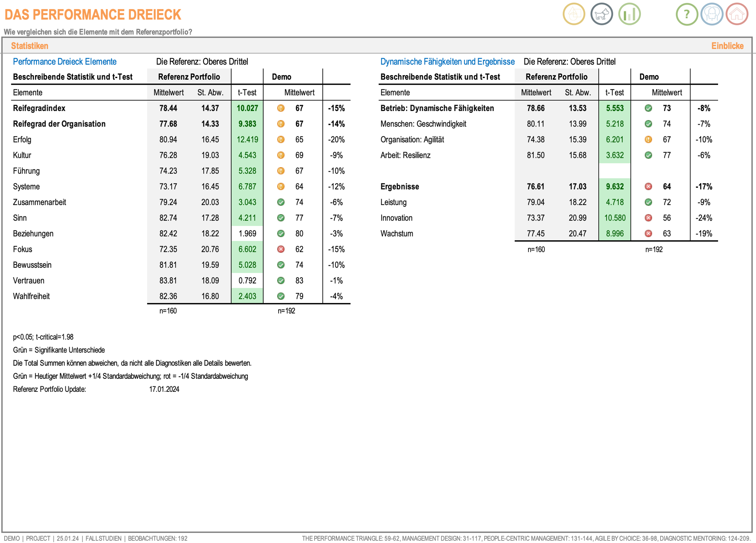Screen dimensions: 756x543
Task: Click the orange status icon for Reifegrad der Organisation
Action: [x=281, y=124]
